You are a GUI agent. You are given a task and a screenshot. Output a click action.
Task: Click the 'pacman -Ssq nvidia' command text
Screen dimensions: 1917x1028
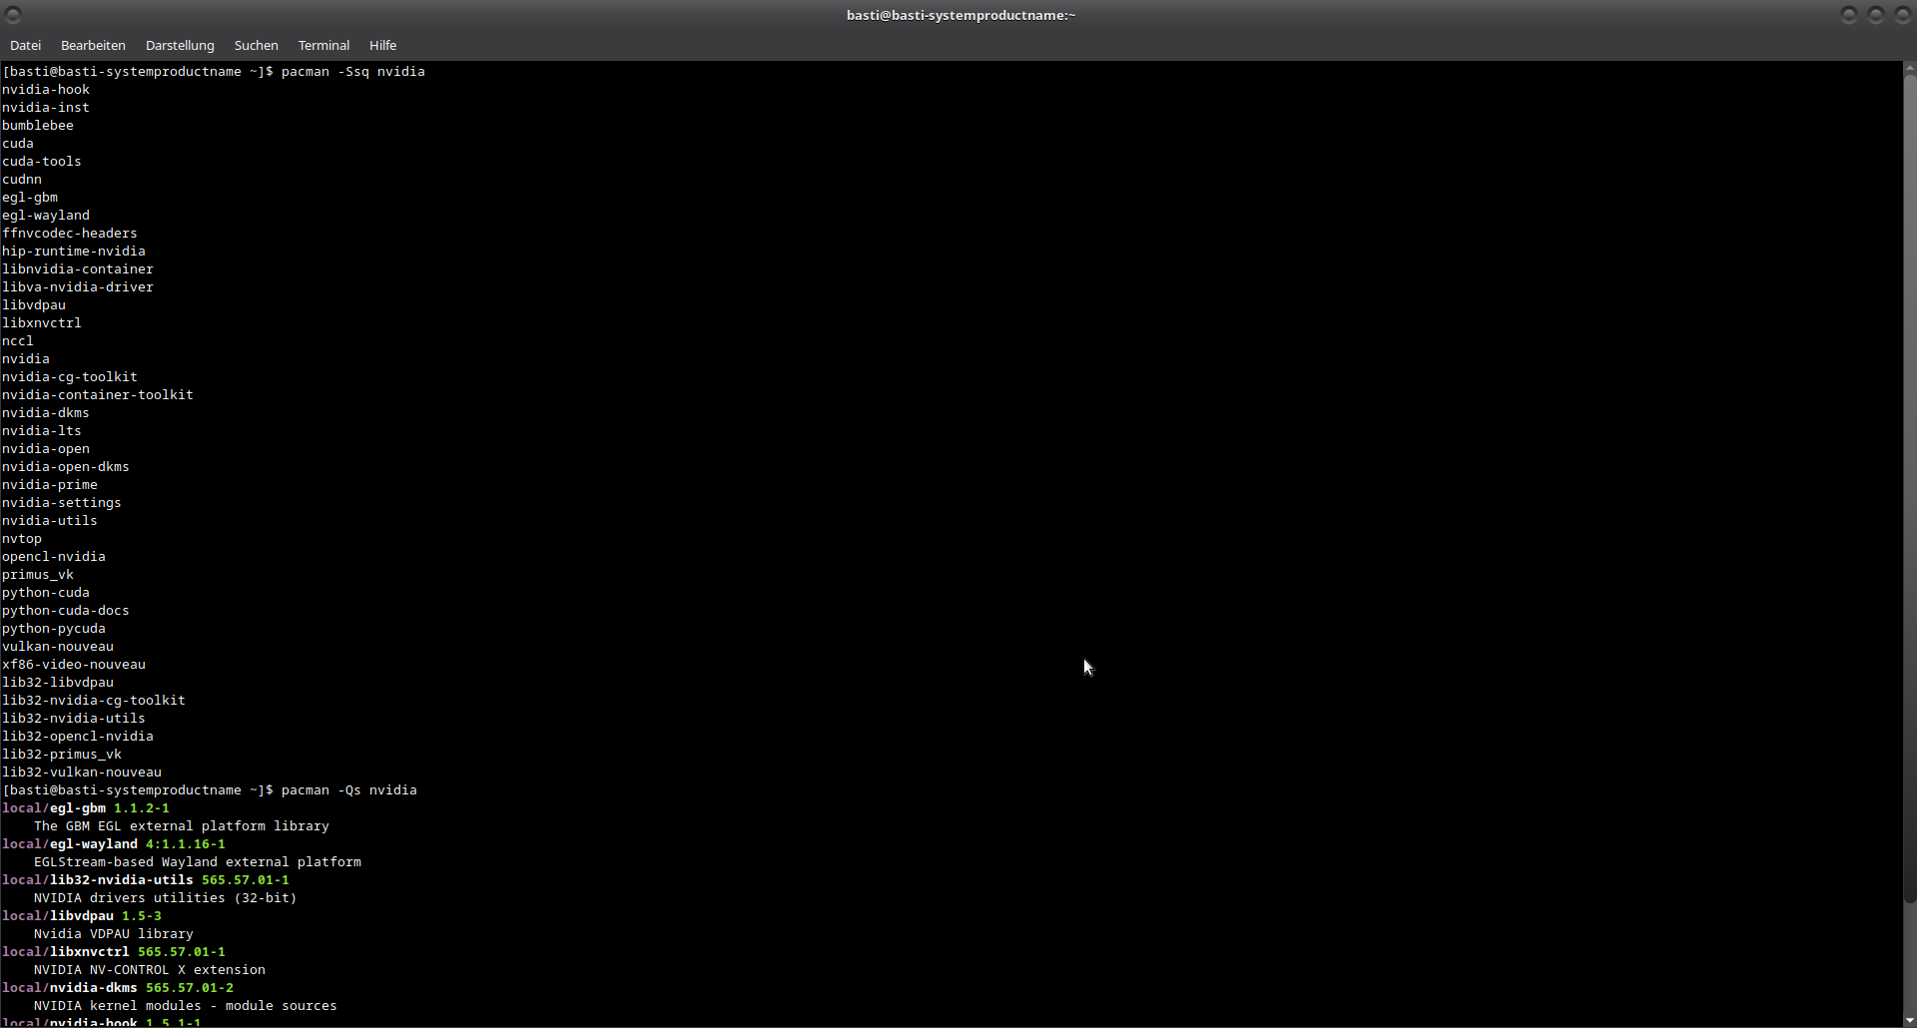(353, 72)
